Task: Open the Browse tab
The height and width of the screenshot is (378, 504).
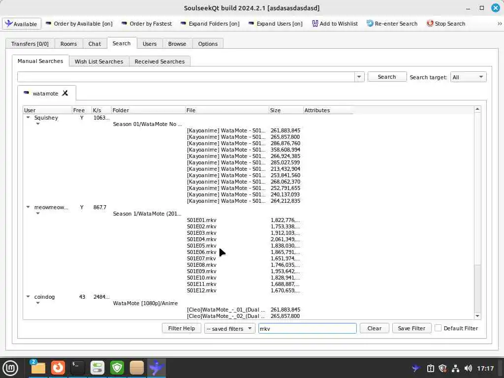Action: (x=177, y=44)
